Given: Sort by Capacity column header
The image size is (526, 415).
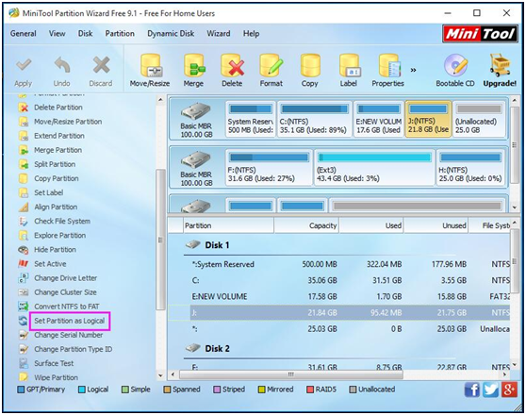Looking at the screenshot, I should pos(307,225).
